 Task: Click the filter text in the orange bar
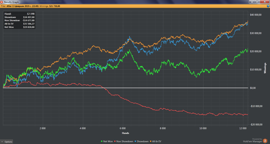point(20,6)
